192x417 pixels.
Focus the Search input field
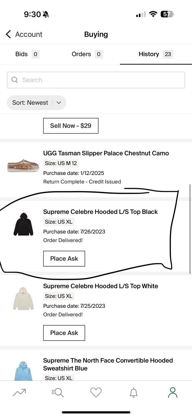click(x=96, y=80)
